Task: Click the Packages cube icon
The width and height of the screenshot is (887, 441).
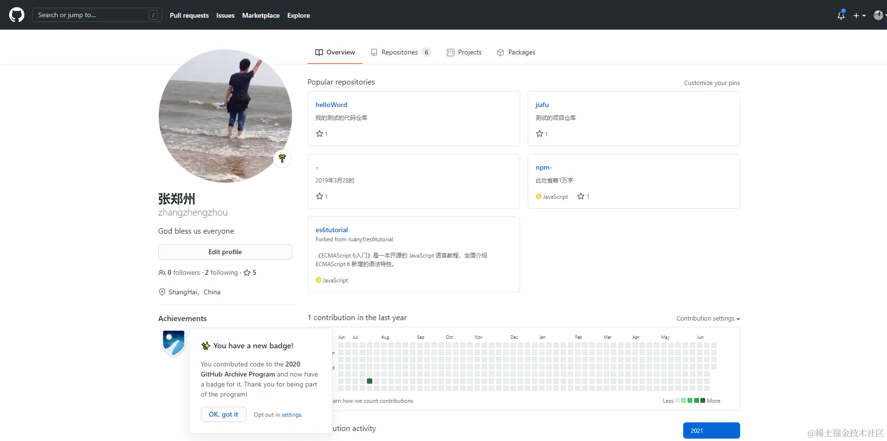Action: coord(500,52)
